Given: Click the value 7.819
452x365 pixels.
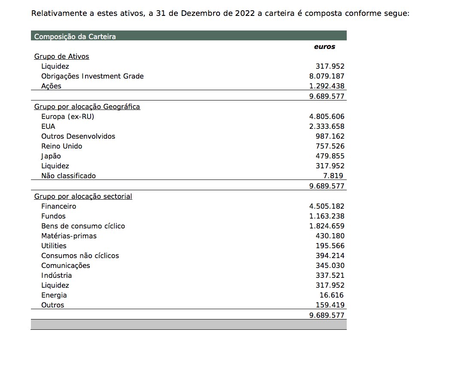Looking at the screenshot, I should click(x=333, y=176).
